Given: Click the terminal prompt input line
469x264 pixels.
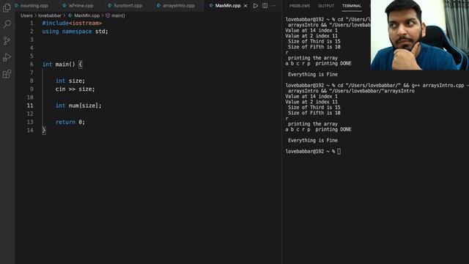Looking at the screenshot, I should point(313,152).
